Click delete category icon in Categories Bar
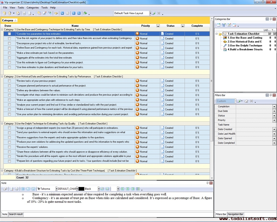This screenshot has width=277, height=222. point(234,25)
